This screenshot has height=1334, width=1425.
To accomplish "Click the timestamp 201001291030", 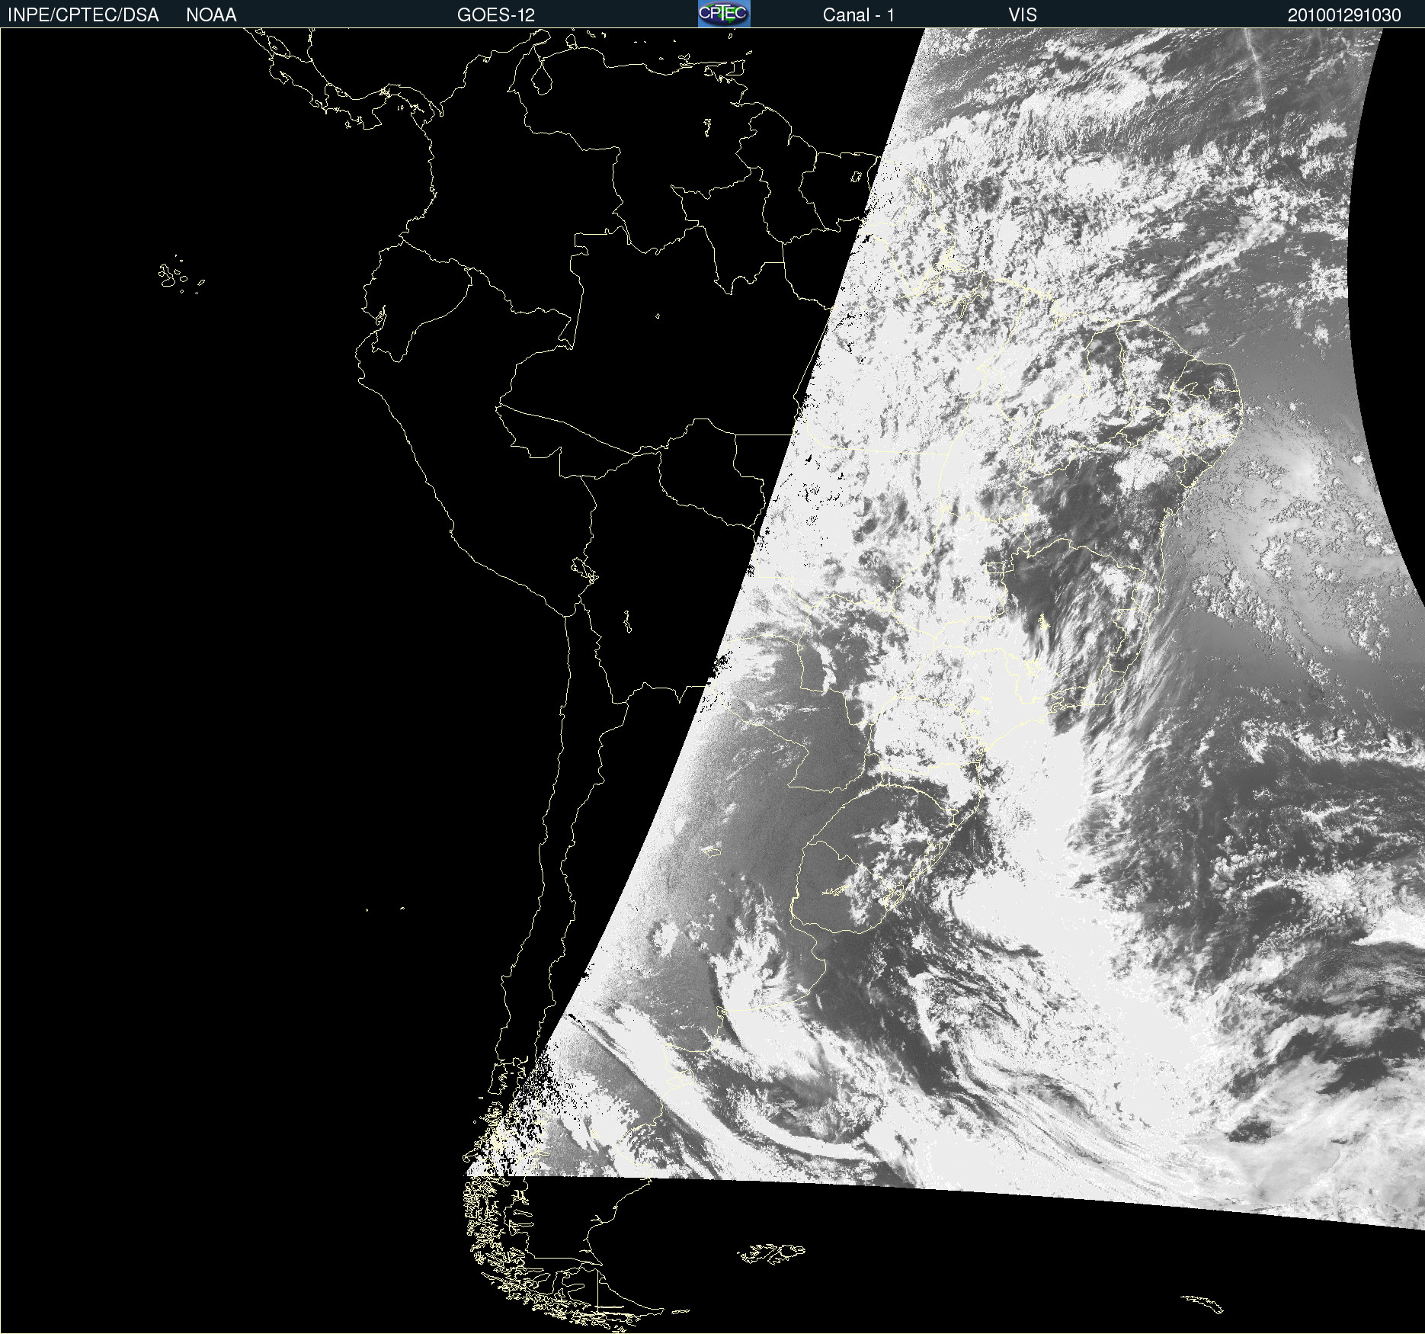I will point(1344,15).
